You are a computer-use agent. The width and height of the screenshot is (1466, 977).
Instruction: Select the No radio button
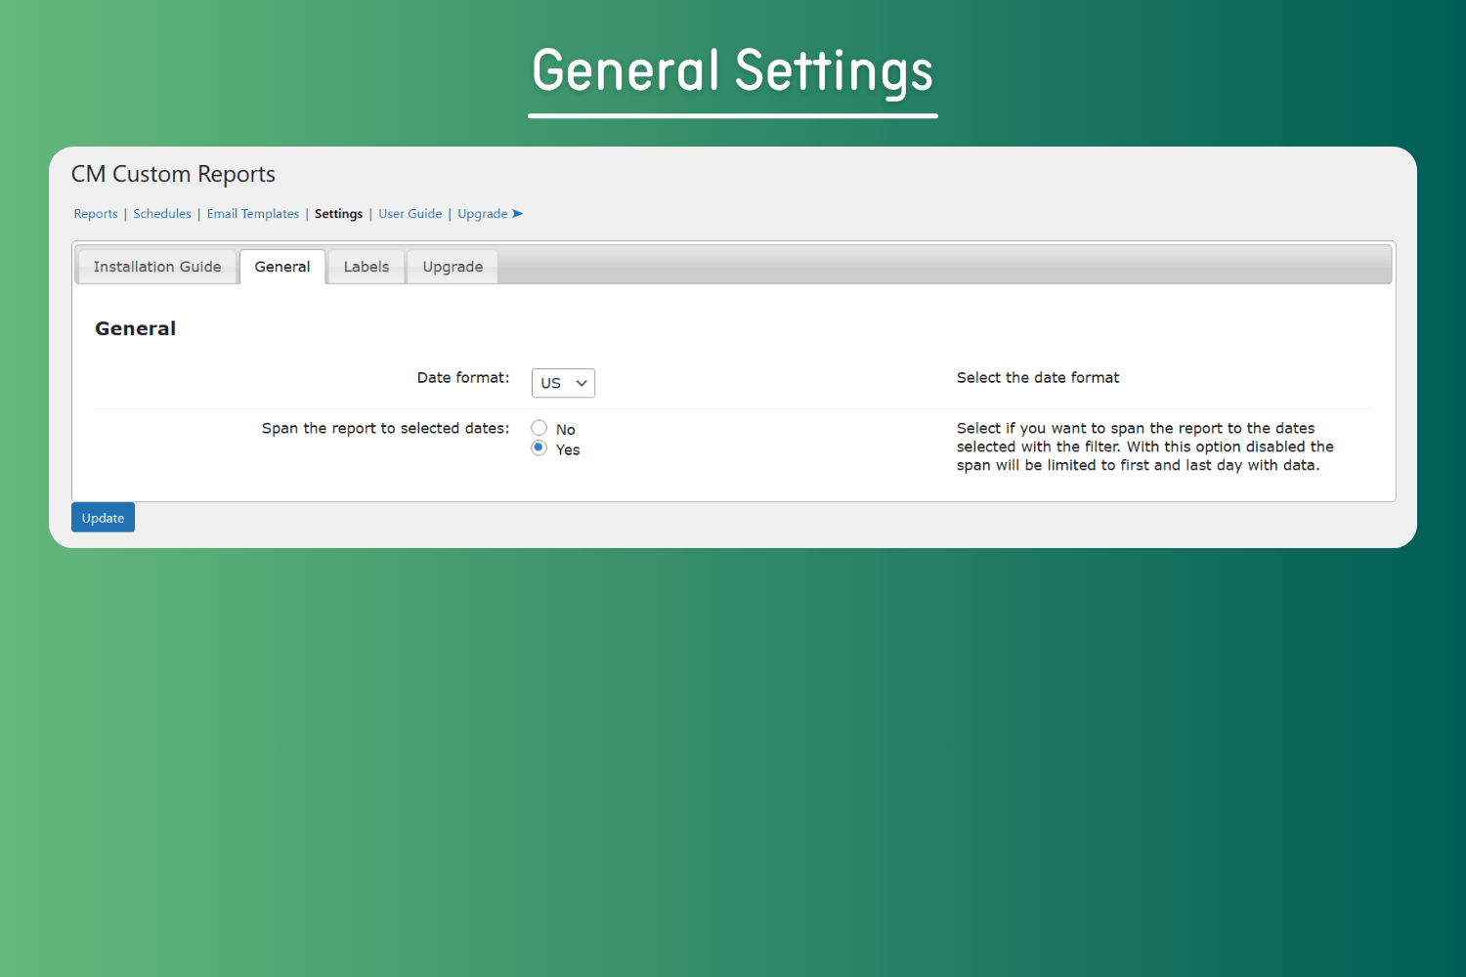click(x=539, y=428)
